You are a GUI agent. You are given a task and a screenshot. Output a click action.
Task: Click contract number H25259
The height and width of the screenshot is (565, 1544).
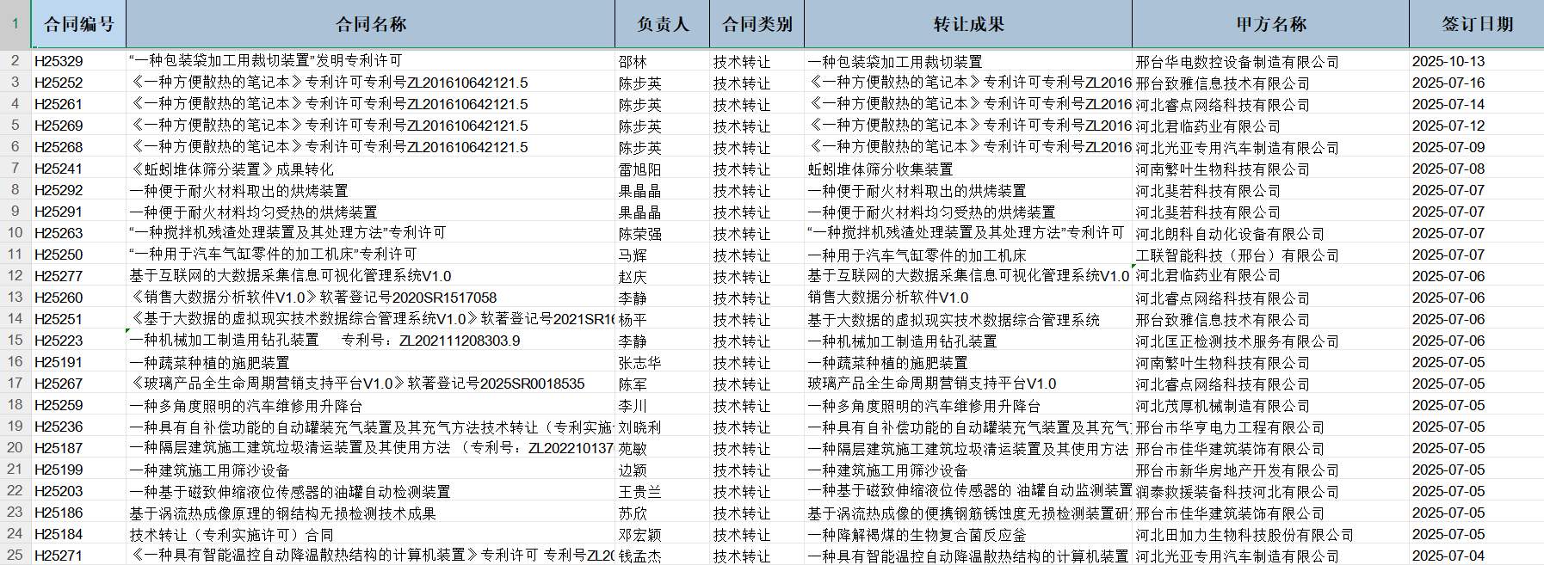pos(79,405)
